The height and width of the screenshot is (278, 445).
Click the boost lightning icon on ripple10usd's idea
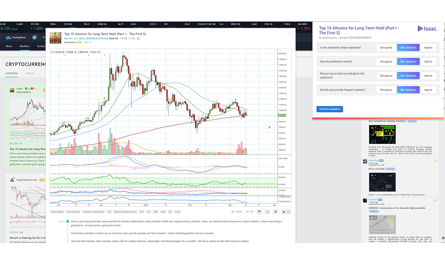[x=435, y=161]
